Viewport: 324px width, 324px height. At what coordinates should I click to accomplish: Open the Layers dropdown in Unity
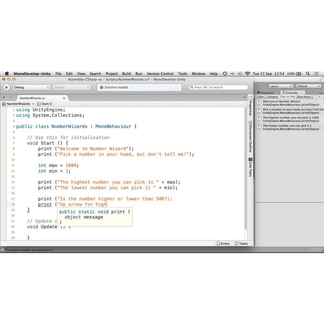[281, 86]
